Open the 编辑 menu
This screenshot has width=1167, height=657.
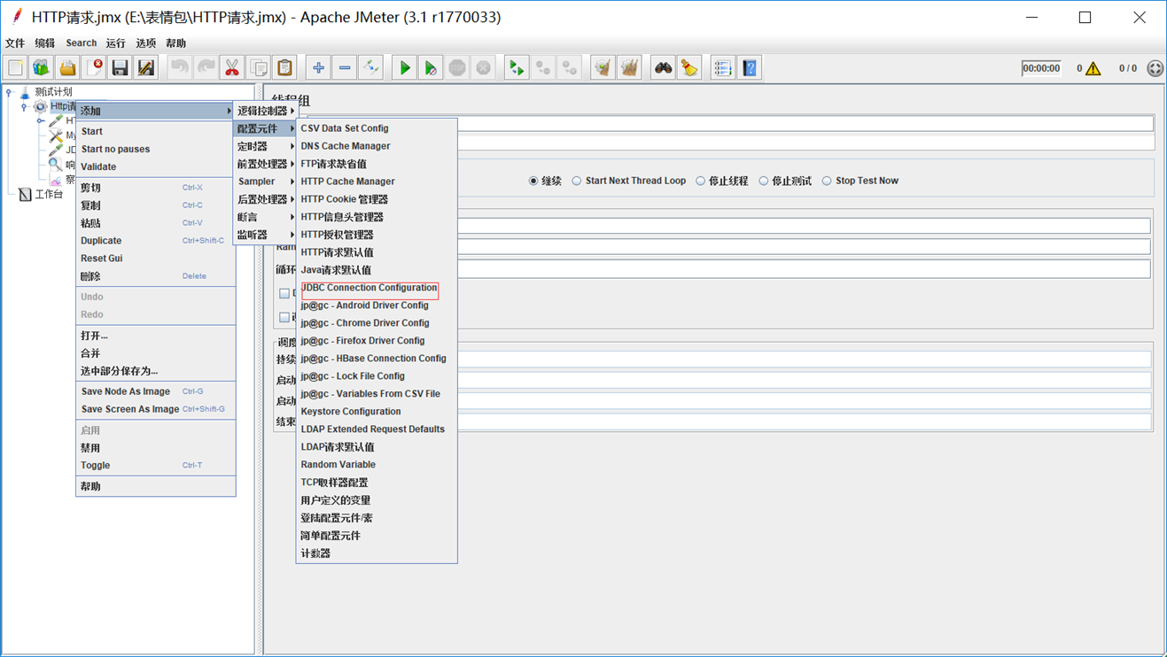click(x=44, y=43)
